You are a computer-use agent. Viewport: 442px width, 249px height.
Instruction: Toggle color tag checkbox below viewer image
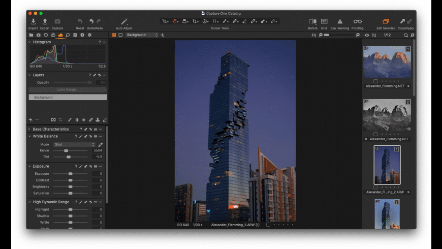coord(268,225)
